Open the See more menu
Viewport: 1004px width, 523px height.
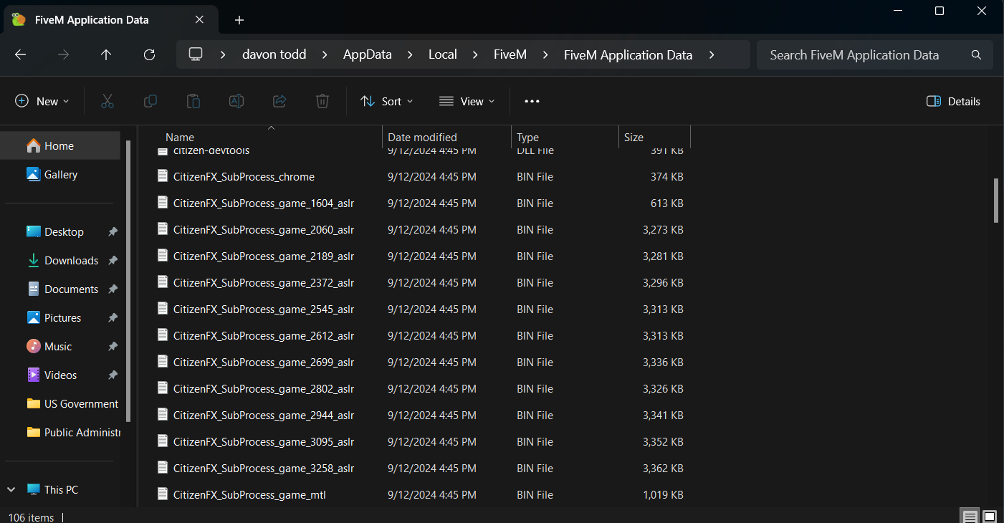coord(531,101)
